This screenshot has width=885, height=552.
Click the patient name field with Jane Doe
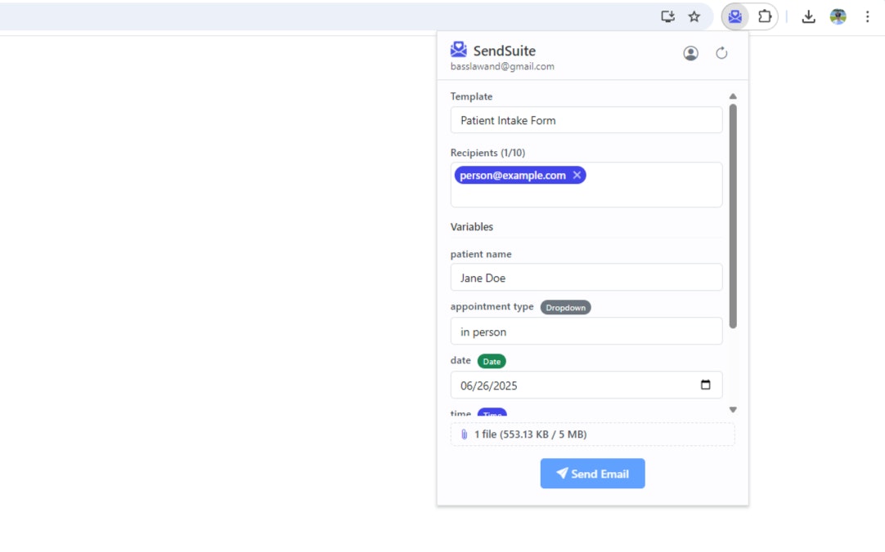(586, 277)
